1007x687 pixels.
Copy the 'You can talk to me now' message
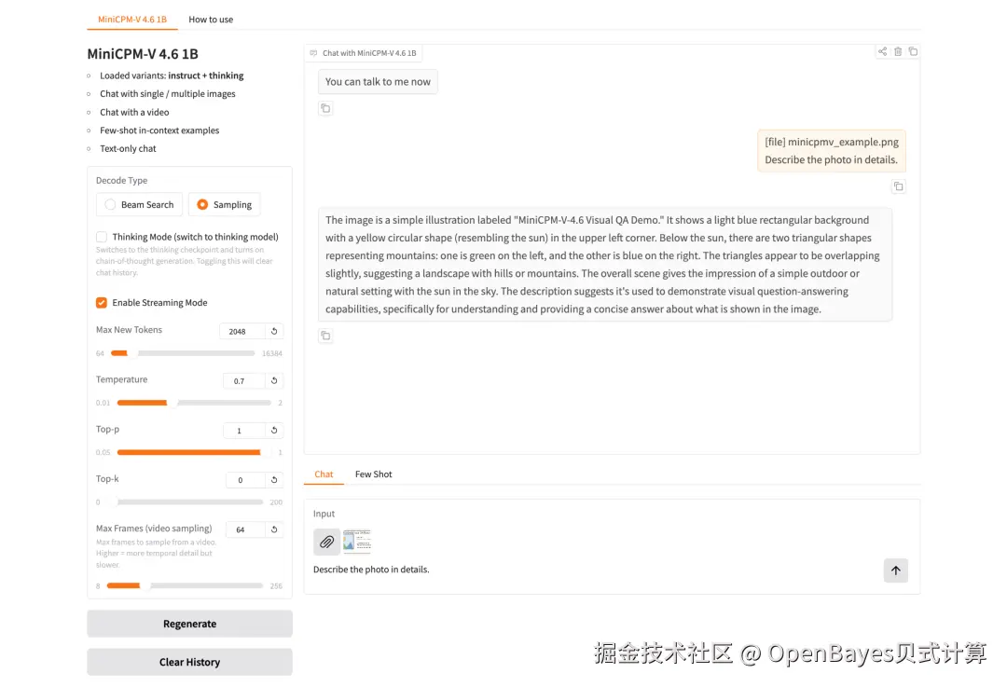(x=325, y=108)
